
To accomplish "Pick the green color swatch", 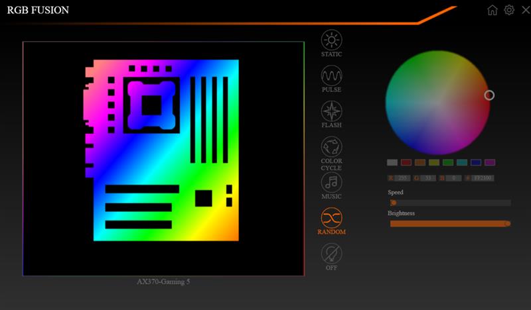I will [448, 162].
